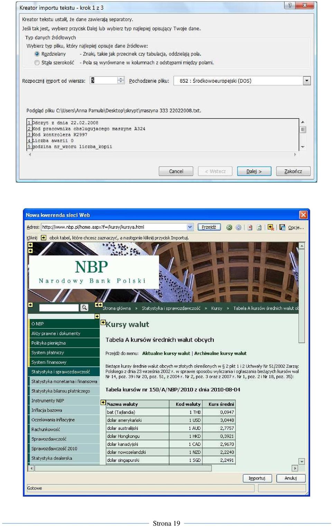Click the Forward navigation icon in web query toolbar
Image resolution: width=332 pixels, height=527 pixels.
pos(238,227)
